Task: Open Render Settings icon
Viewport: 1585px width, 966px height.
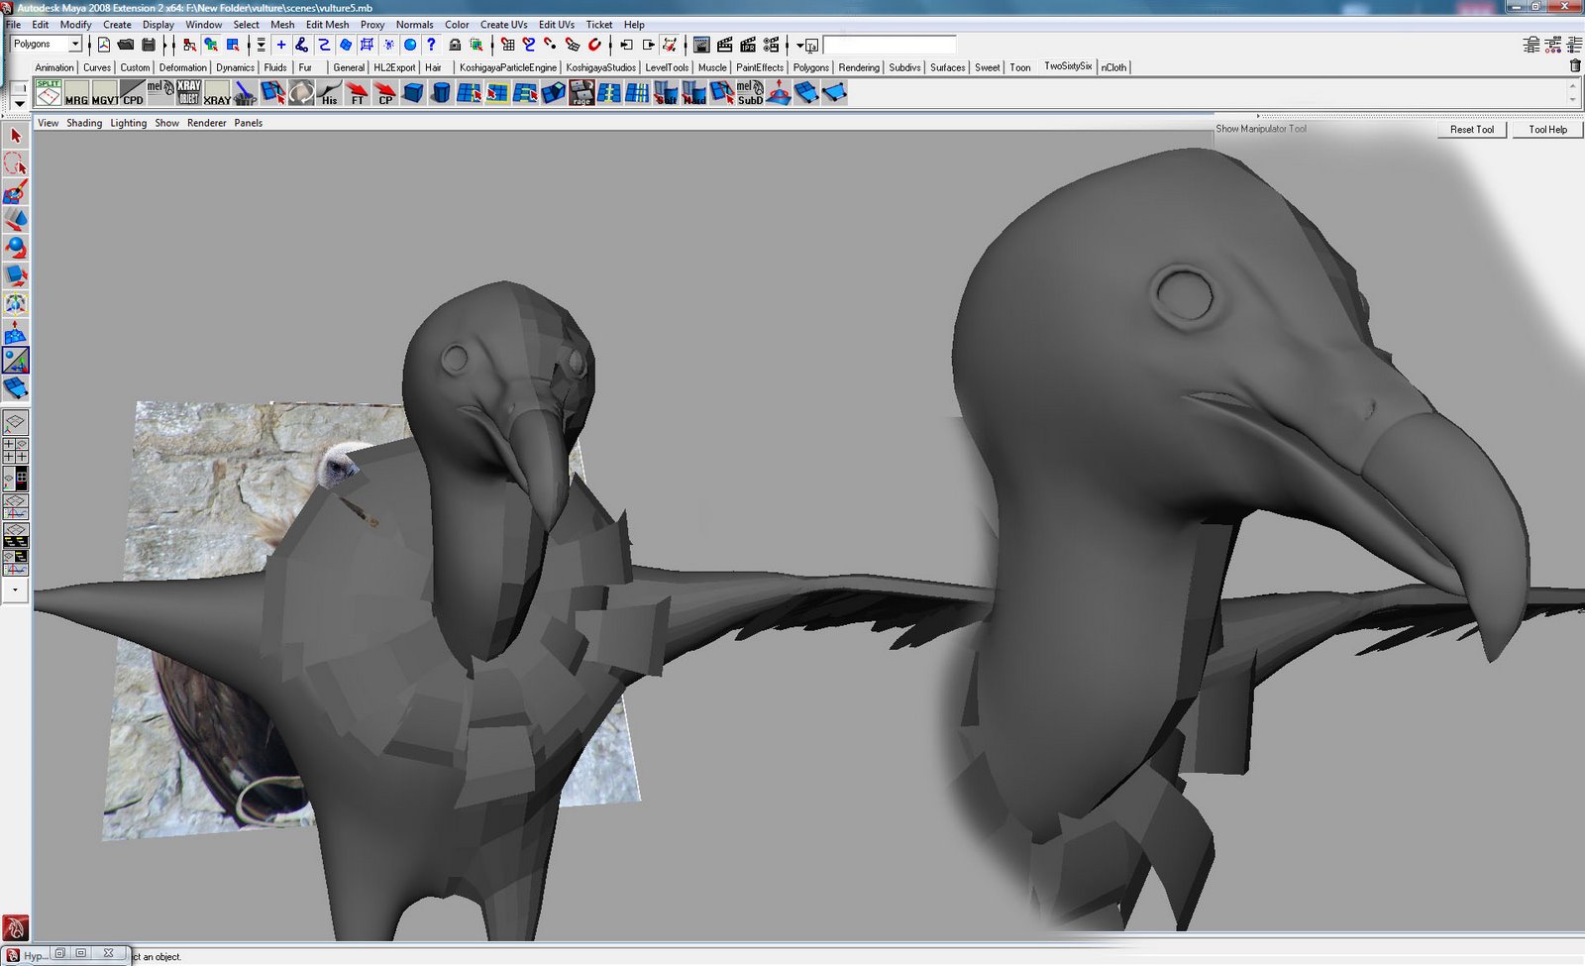Action: (771, 45)
